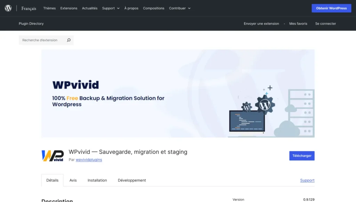
Task: Open the Plugin Directory link
Action: coord(31,24)
